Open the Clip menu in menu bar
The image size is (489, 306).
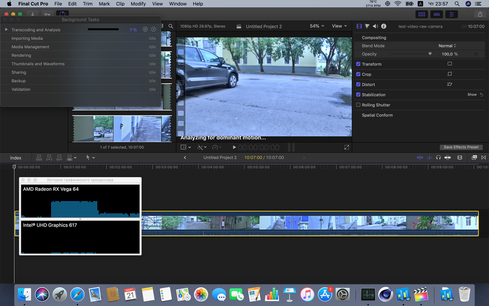[x=120, y=4]
